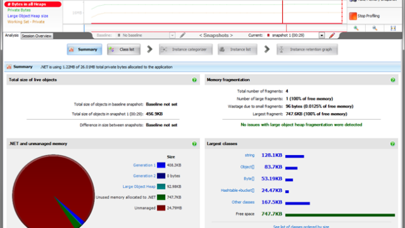
Task: Open the Instance retention graph view
Action: (307, 49)
